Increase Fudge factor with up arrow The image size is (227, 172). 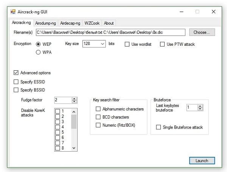pos(74,98)
